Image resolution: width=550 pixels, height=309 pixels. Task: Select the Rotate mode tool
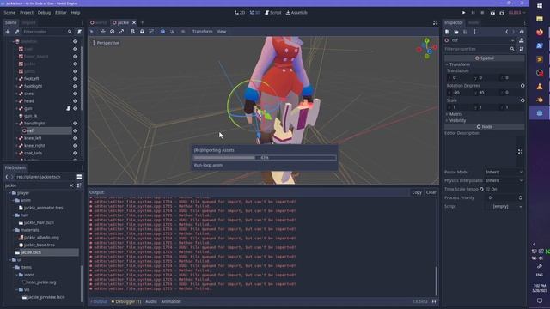coord(112,32)
